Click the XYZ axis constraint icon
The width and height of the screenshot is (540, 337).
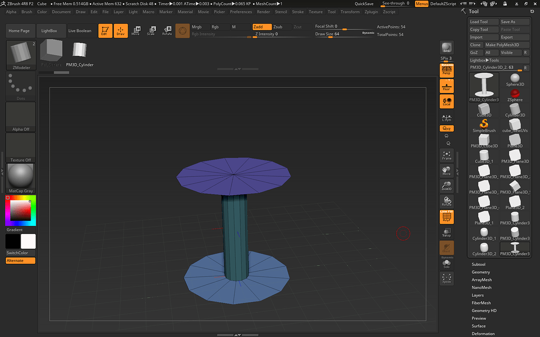(x=447, y=128)
